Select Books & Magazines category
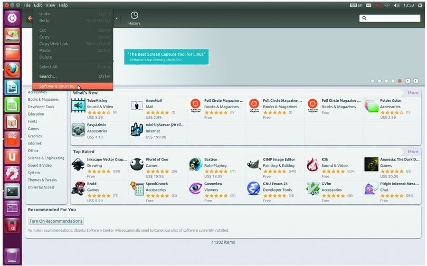 43,99
